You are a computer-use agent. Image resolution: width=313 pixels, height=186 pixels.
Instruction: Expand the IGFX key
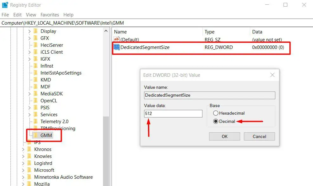(29, 59)
